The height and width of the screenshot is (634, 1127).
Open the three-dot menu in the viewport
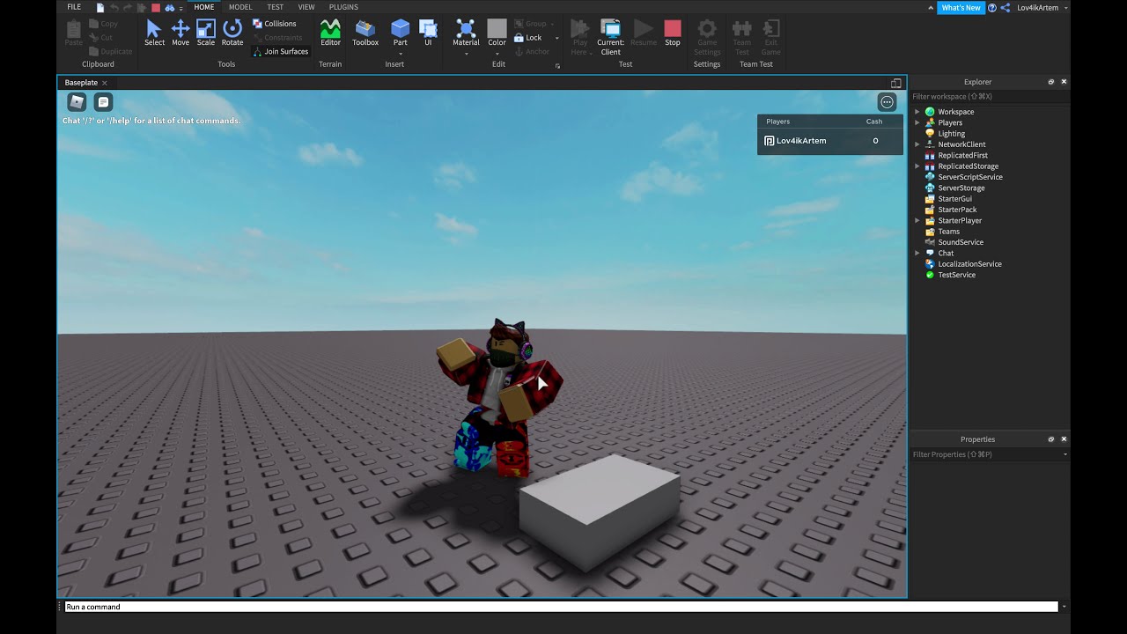(x=887, y=102)
